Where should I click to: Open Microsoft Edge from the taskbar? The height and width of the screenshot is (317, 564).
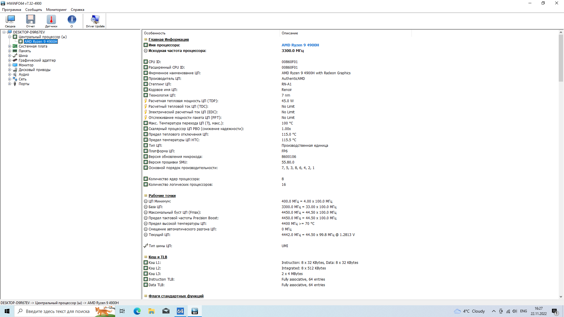pos(137,311)
